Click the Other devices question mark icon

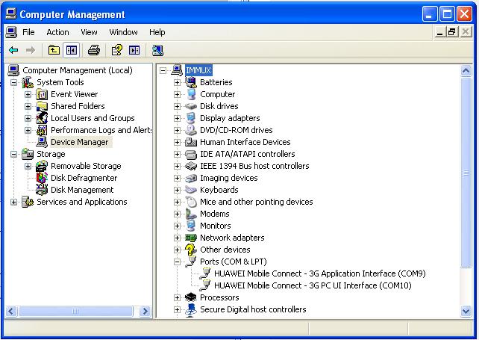pos(191,250)
